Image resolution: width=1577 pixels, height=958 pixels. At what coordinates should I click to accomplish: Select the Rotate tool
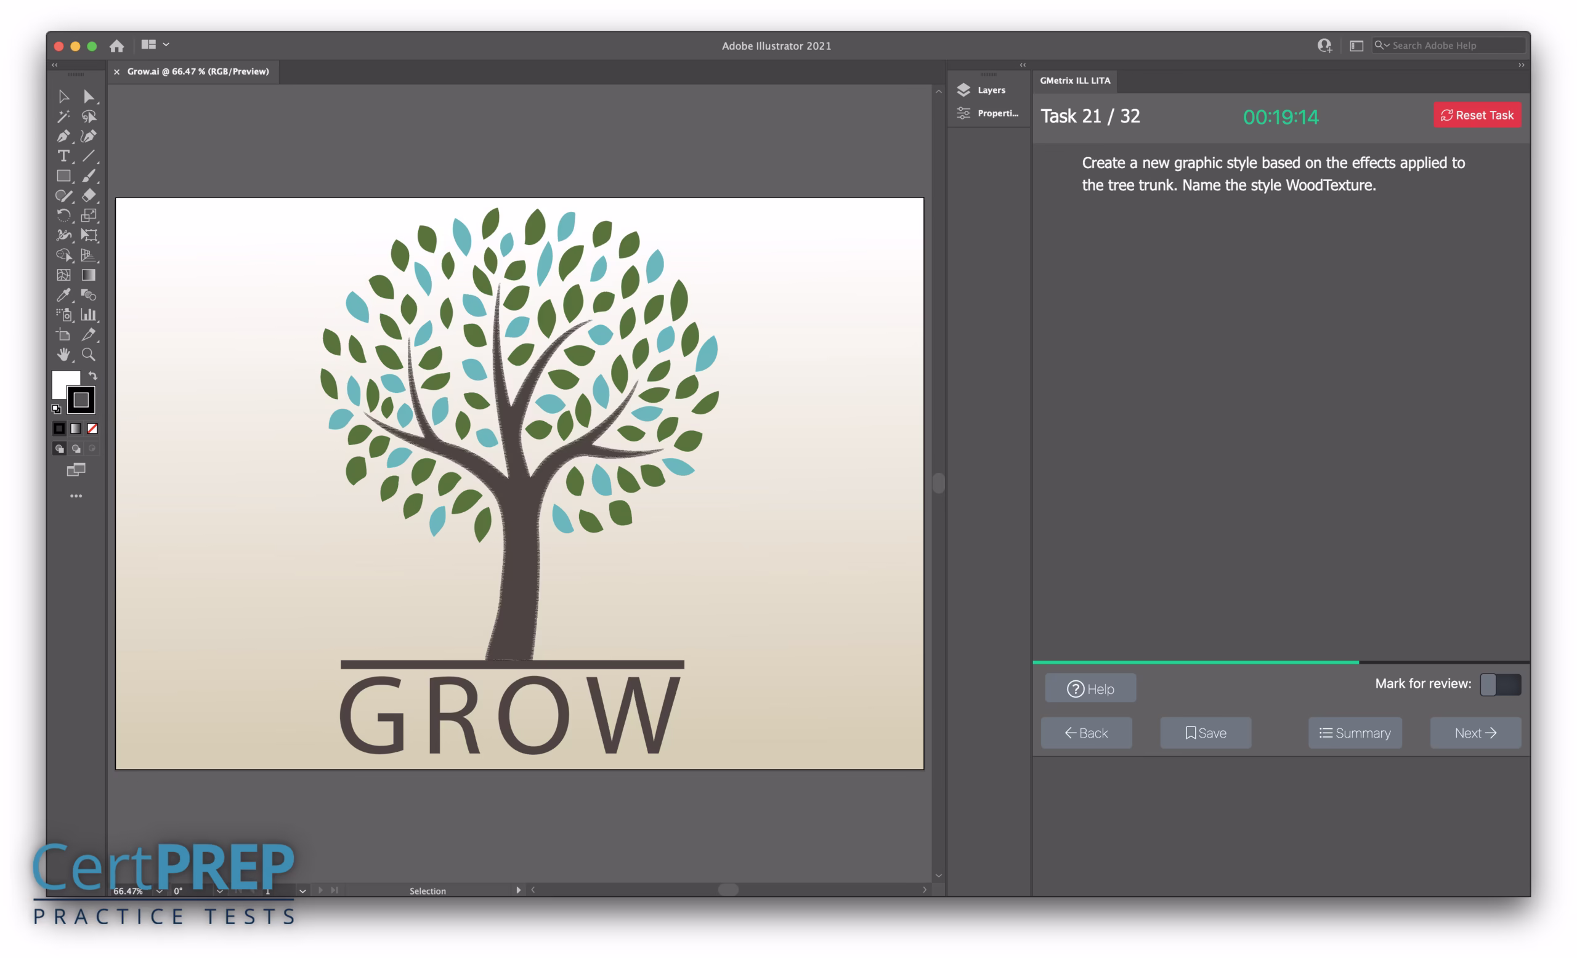tap(63, 215)
